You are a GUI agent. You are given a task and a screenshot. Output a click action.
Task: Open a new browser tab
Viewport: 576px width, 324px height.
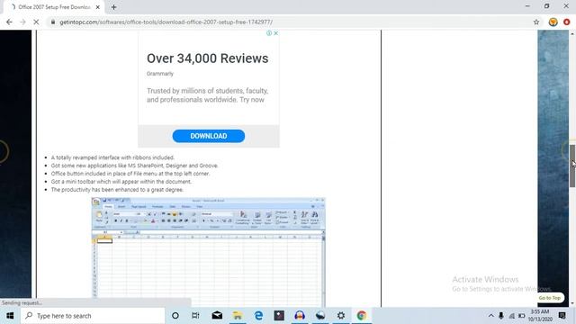coord(114,7)
